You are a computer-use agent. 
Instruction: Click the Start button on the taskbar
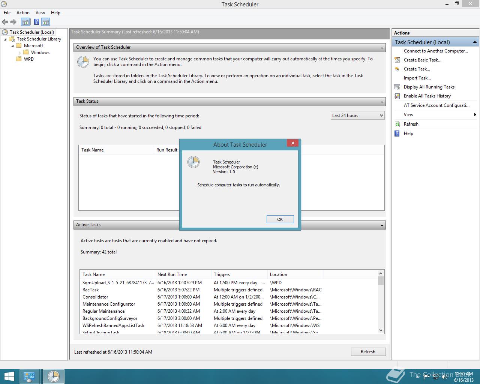9,376
